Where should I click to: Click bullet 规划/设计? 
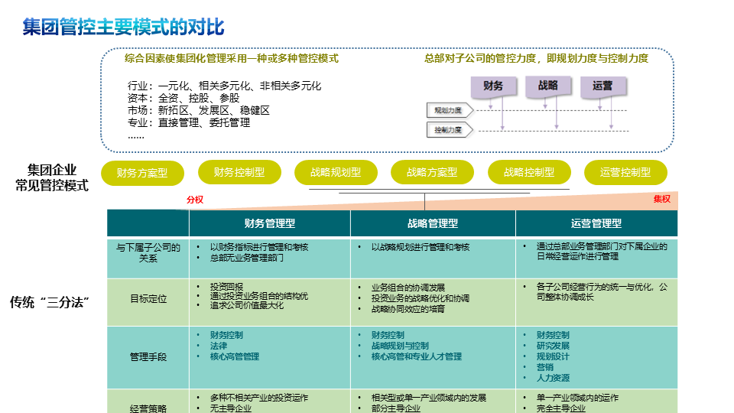tap(553, 357)
